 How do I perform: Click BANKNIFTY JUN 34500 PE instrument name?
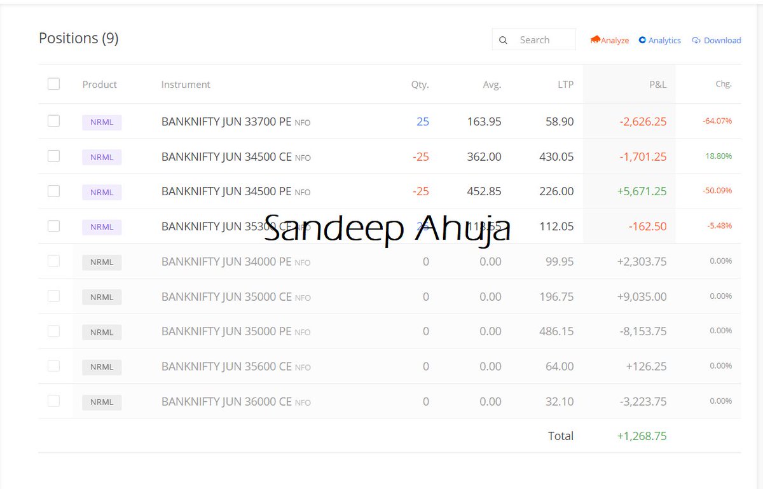click(x=226, y=191)
